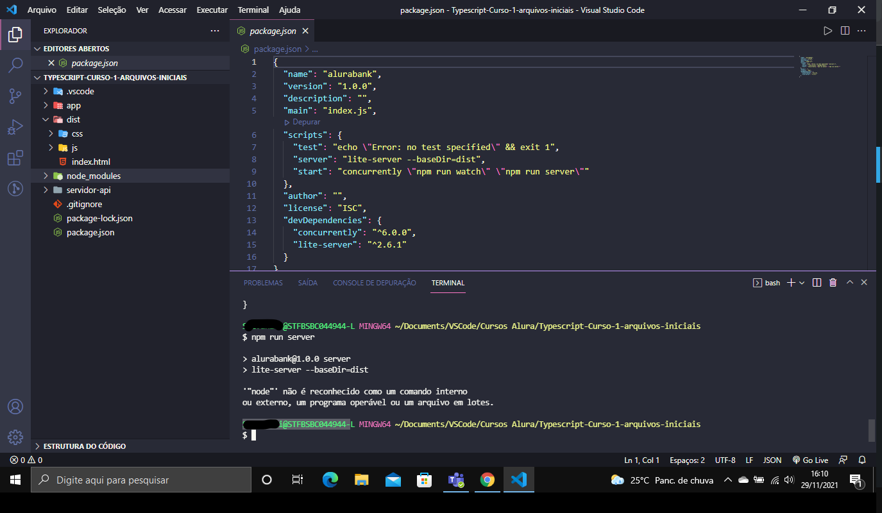Collapse the TYPESCRIPT-CURSO-1-ARQUIVOS-INICIAIS project section
Screen dimensions: 882x513
[x=130, y=78]
